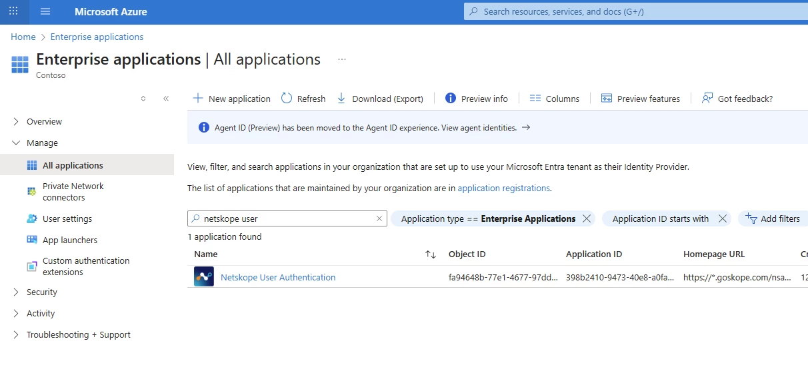
Task: Click the Refresh circular arrow icon
Action: [x=287, y=99]
